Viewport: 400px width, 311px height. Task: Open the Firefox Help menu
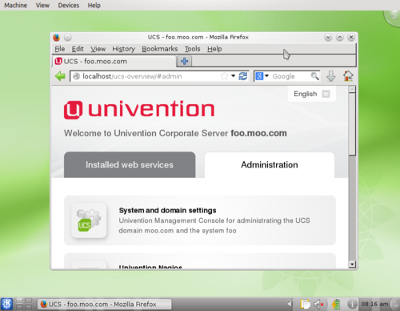tap(214, 49)
